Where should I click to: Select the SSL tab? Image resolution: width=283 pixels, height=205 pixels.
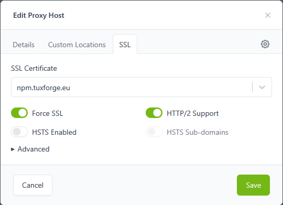click(125, 45)
